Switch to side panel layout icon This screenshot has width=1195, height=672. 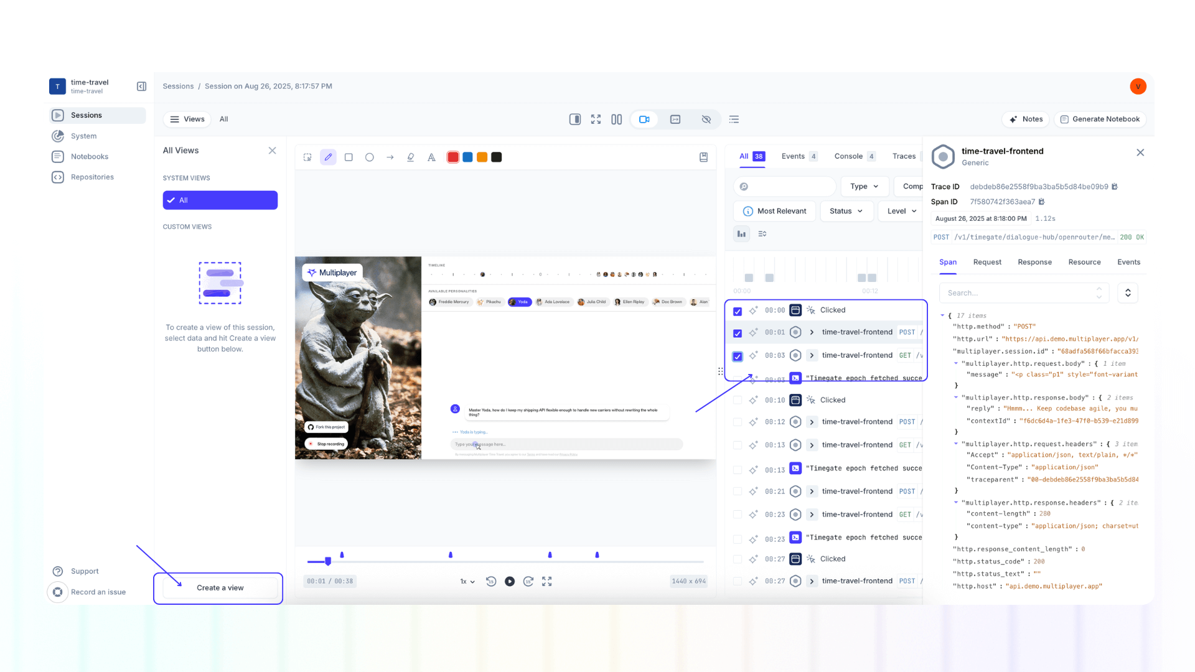tap(575, 119)
